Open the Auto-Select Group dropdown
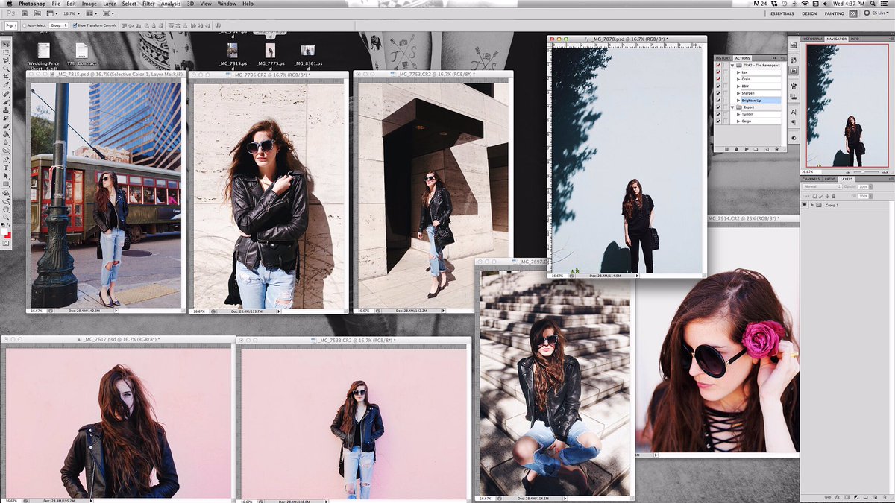The image size is (895, 503). coord(59,25)
